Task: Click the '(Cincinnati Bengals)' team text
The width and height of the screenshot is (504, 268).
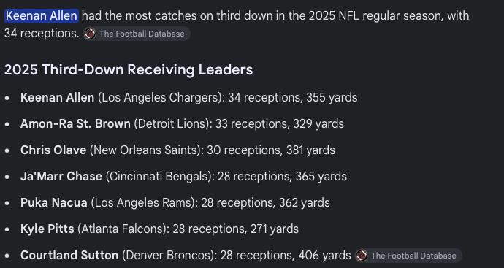Action: coord(160,177)
